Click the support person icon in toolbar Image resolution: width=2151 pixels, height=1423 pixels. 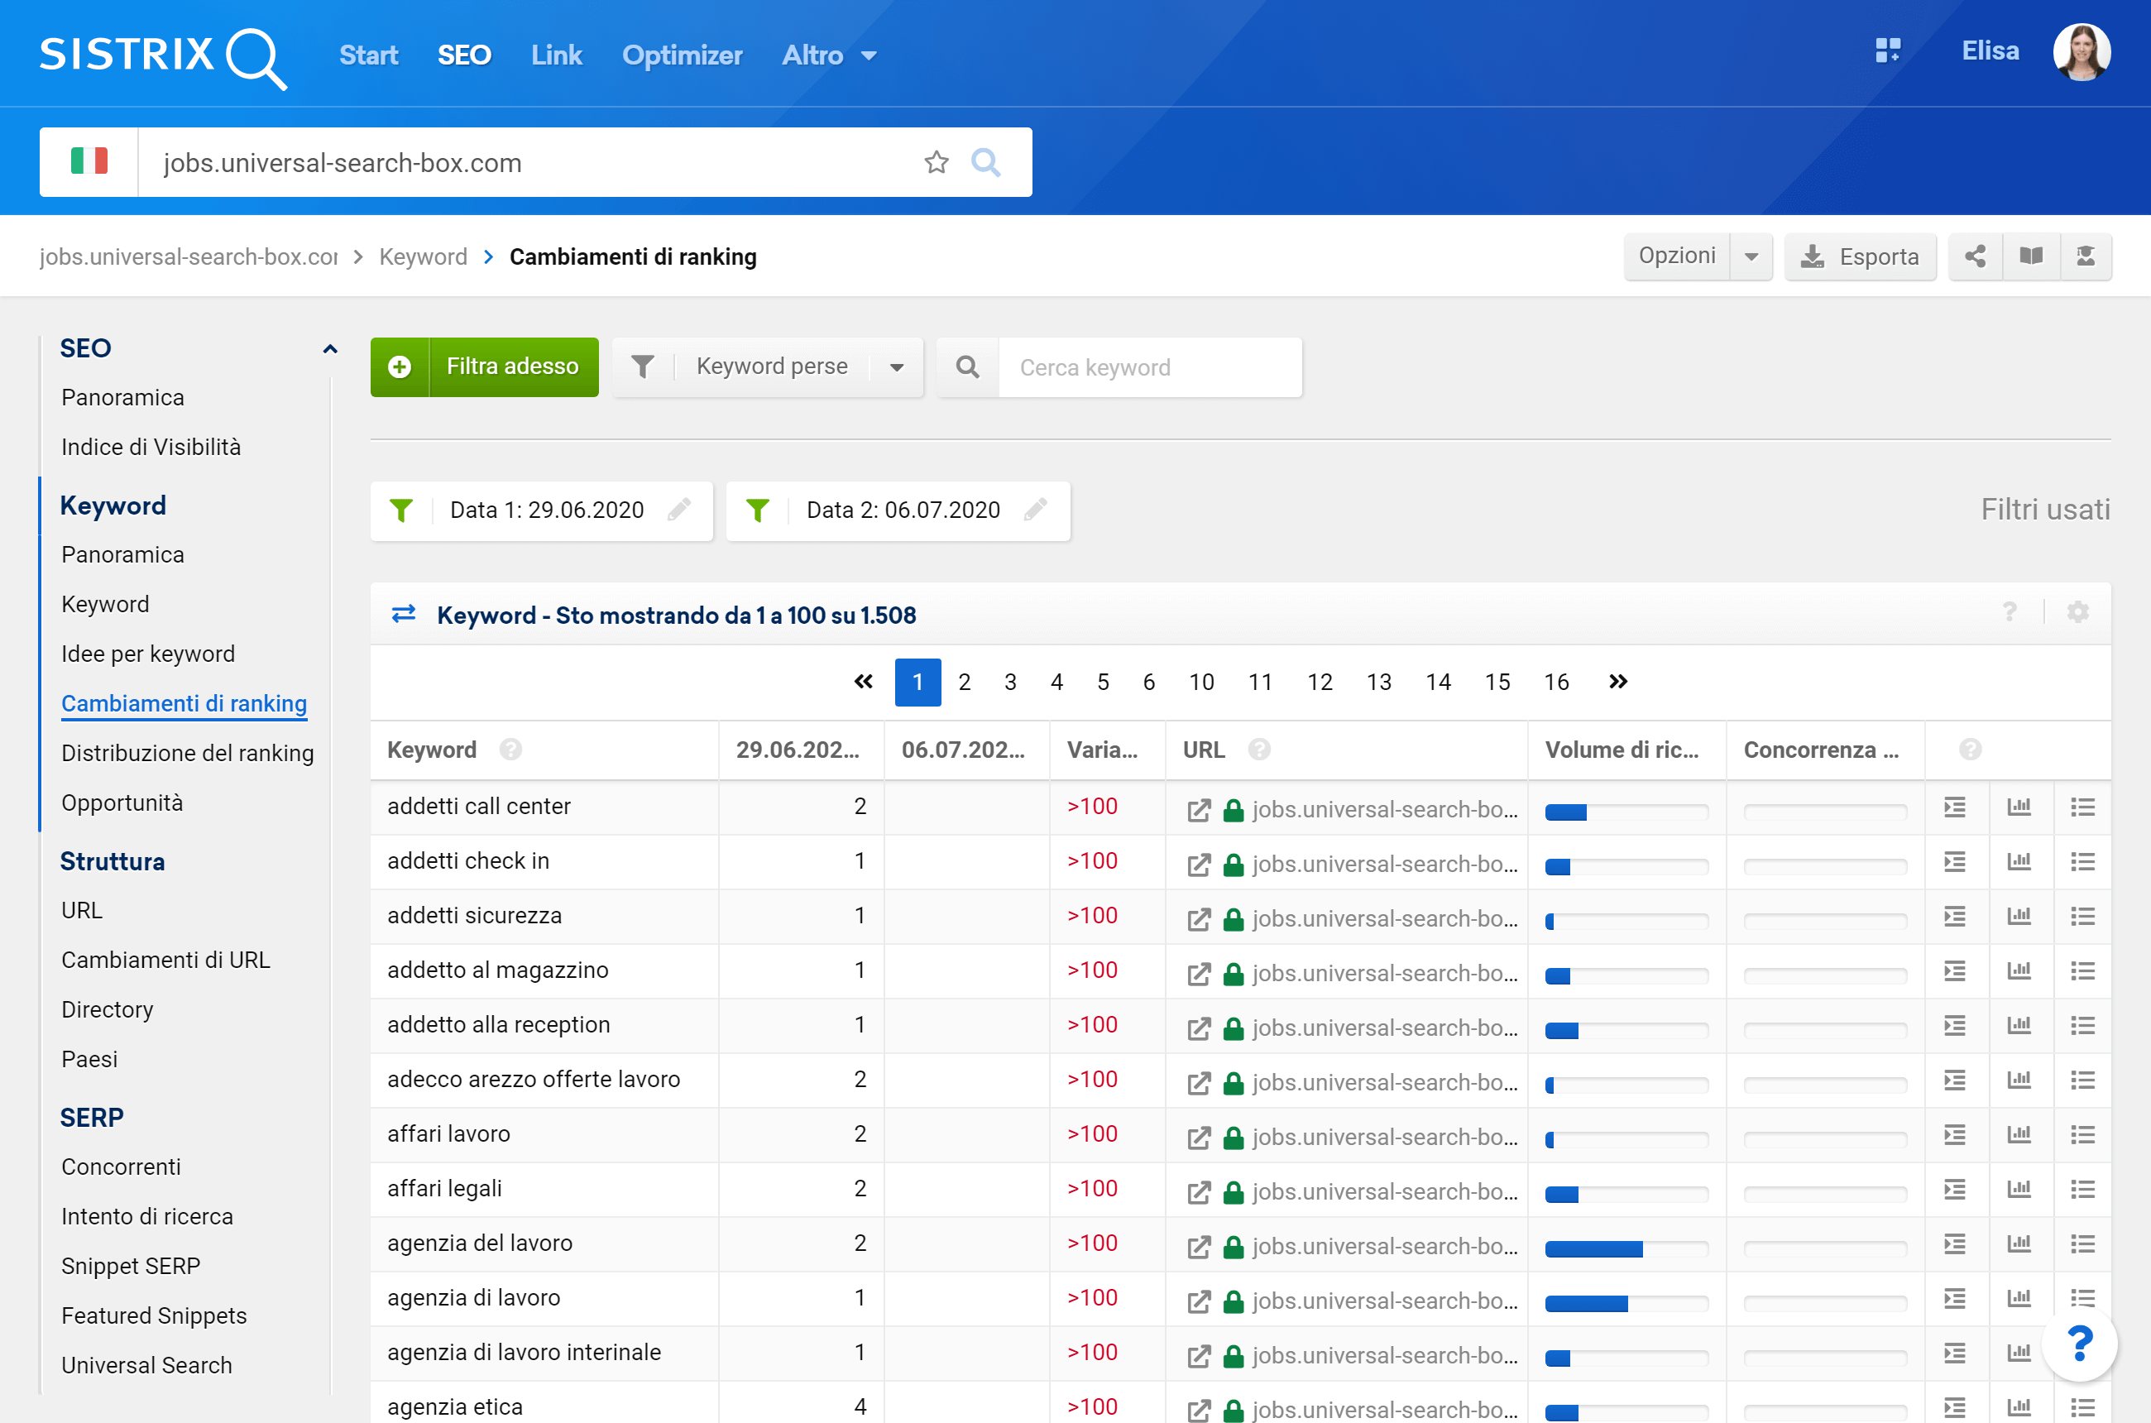[x=2086, y=256]
